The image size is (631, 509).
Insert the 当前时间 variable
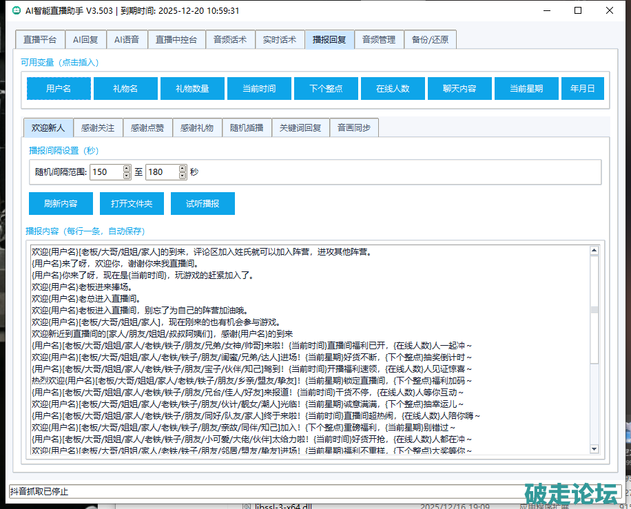259,89
